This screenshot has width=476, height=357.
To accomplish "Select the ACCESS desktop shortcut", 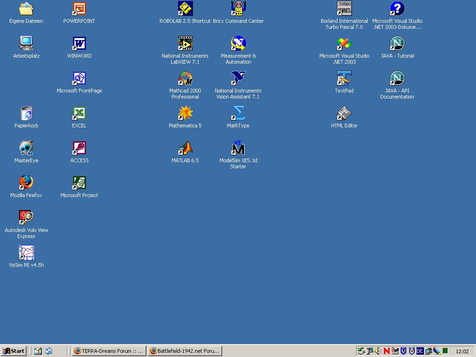I will [x=79, y=148].
